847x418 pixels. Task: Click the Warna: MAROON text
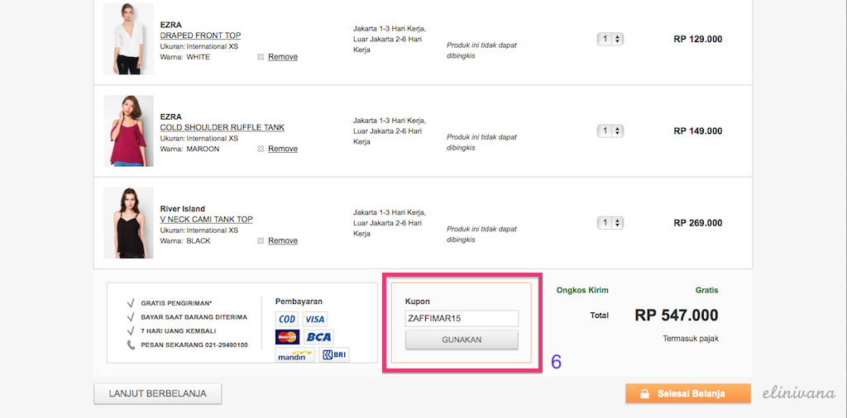(189, 149)
